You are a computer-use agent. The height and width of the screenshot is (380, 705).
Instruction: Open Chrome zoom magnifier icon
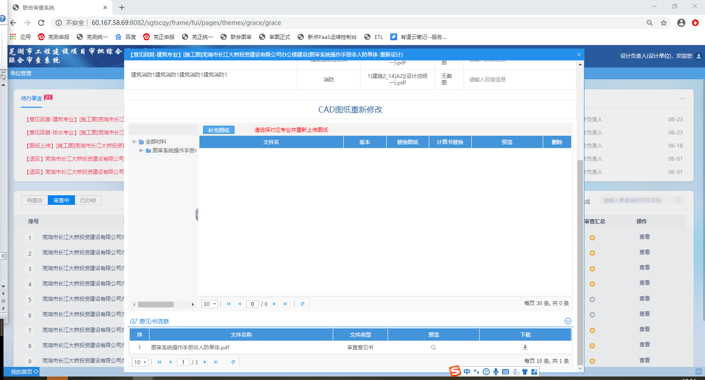650,23
